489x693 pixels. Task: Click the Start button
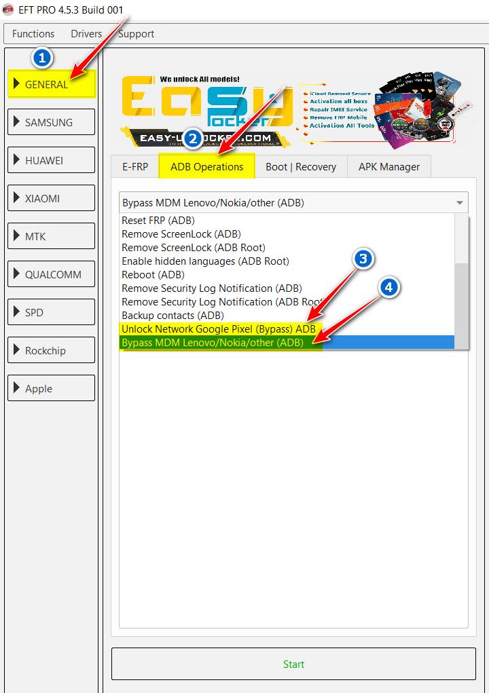click(x=293, y=664)
